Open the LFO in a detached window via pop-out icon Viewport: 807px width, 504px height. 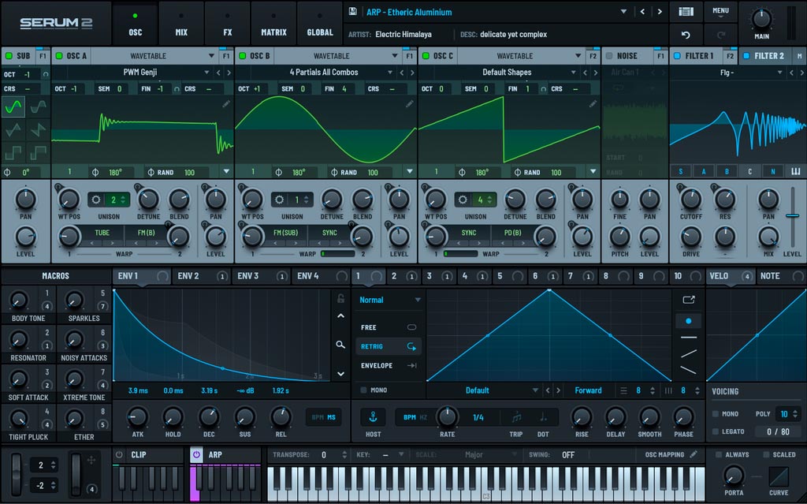(689, 300)
